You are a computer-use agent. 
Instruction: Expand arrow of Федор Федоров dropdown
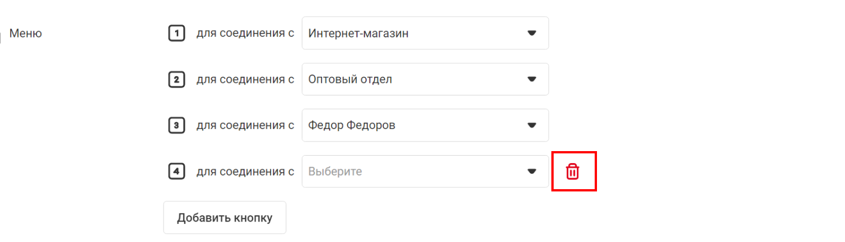[x=532, y=126]
